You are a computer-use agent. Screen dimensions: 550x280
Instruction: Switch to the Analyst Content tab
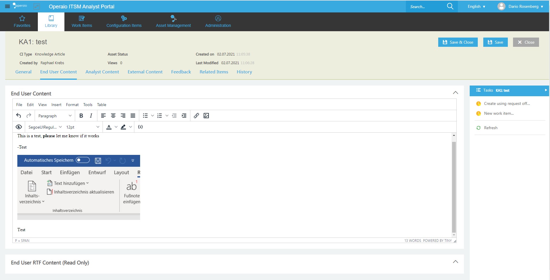[102, 72]
